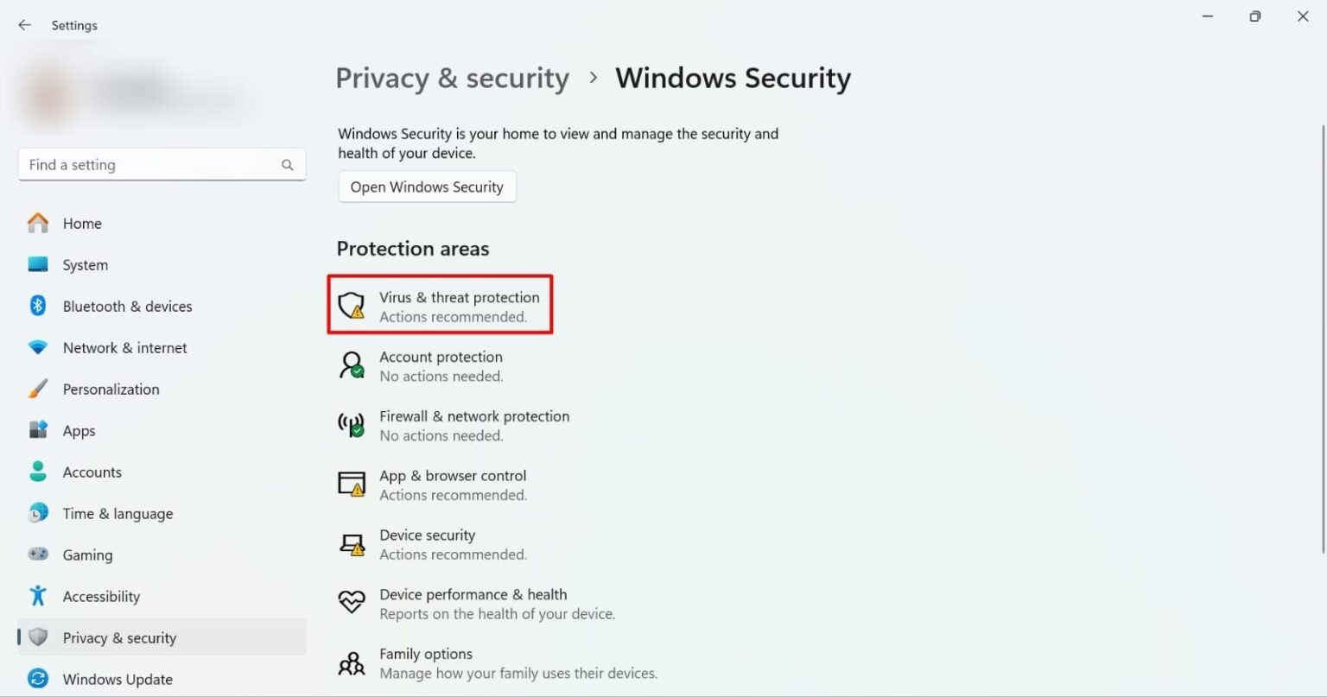Switch to Personalization section
The image size is (1327, 697).
coord(111,389)
